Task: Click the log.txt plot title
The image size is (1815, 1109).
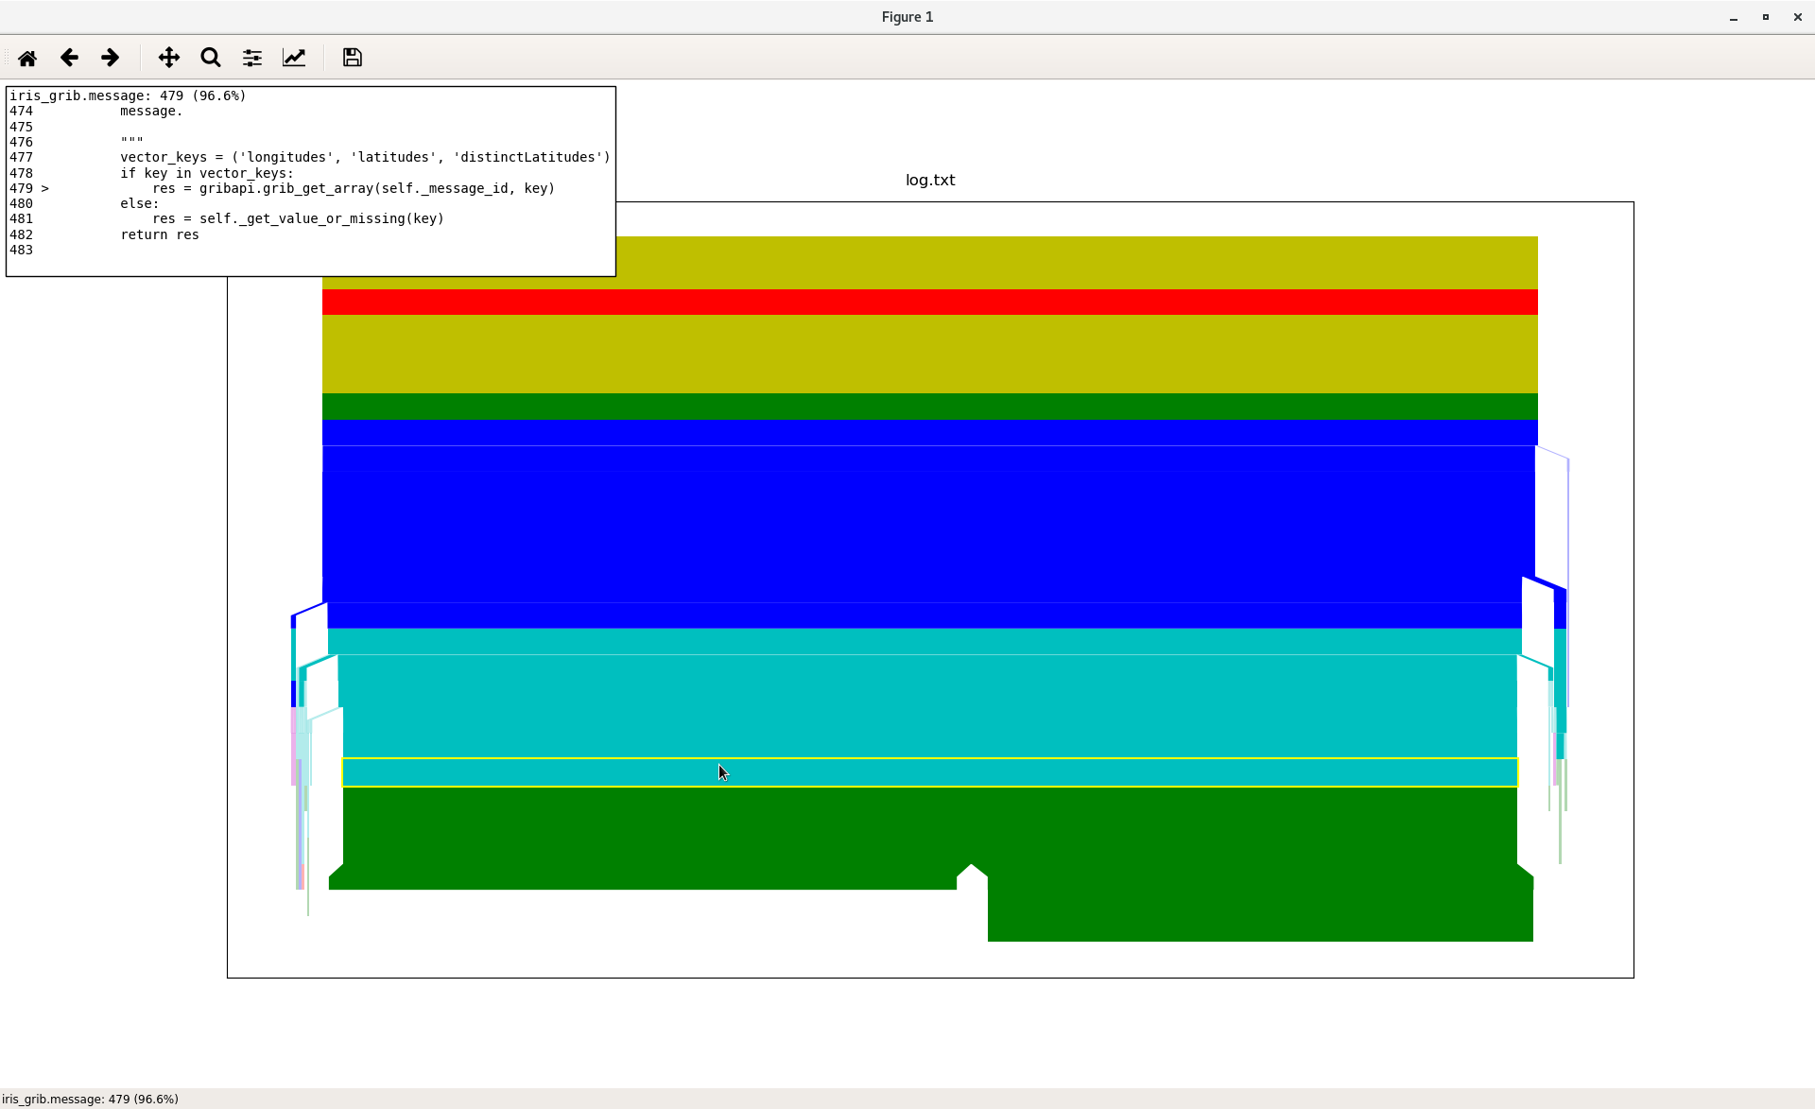Action: pos(929,181)
